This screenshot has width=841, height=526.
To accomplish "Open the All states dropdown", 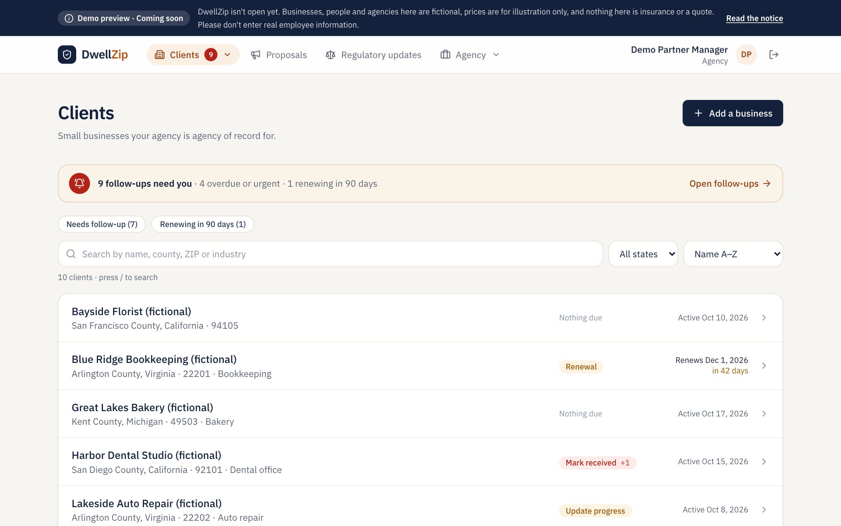I will pos(643,254).
